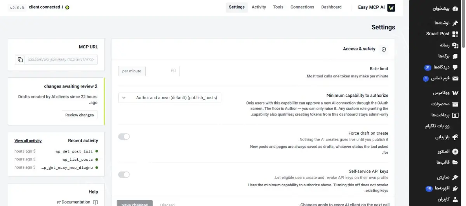Open the Minimum capability to authorize dropdown
Viewport: 466px width, 206px height.
pos(170,98)
